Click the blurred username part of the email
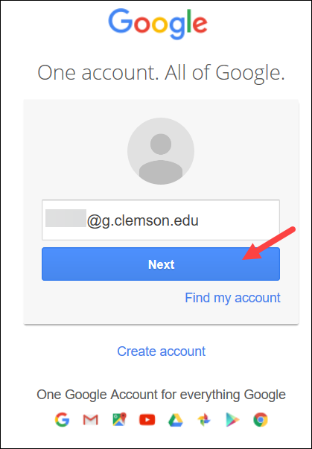The width and height of the screenshot is (312, 449). pyautogui.click(x=66, y=218)
